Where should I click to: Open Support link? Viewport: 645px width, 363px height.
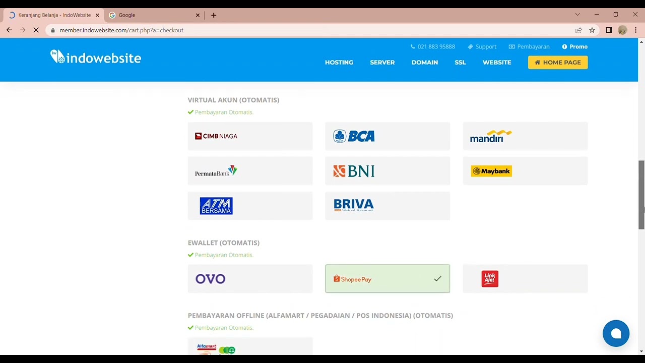(x=482, y=46)
